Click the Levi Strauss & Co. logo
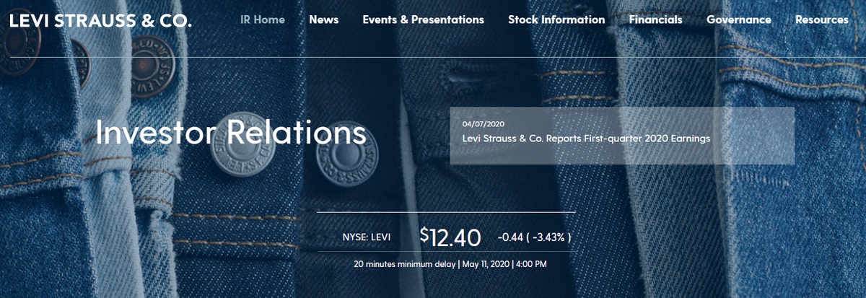The width and height of the screenshot is (866, 298). pos(100,19)
